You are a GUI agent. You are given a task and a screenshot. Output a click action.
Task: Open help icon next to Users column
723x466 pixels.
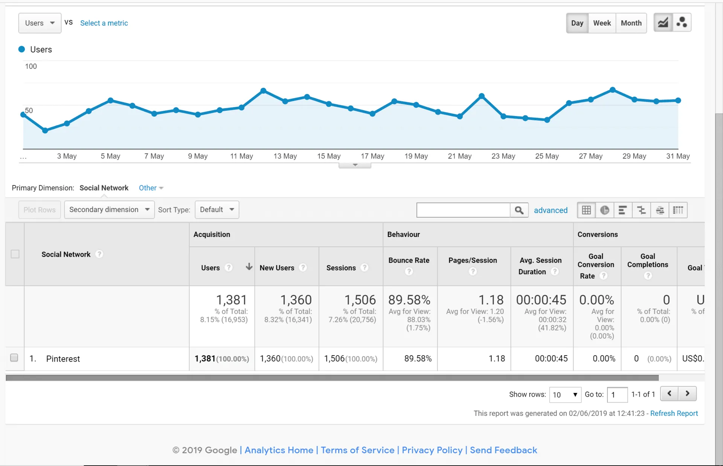pyautogui.click(x=229, y=267)
